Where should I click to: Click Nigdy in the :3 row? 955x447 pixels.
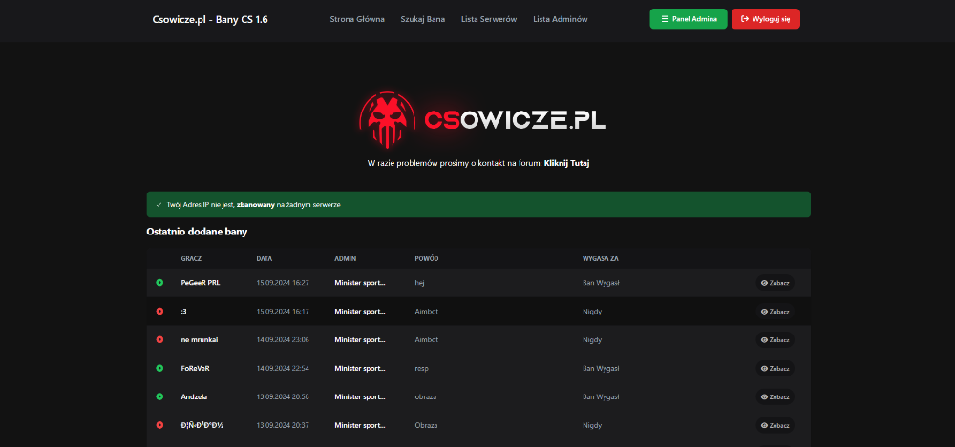(x=592, y=312)
